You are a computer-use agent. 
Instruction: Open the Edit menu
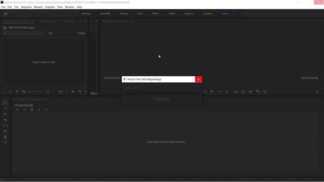[10, 7]
